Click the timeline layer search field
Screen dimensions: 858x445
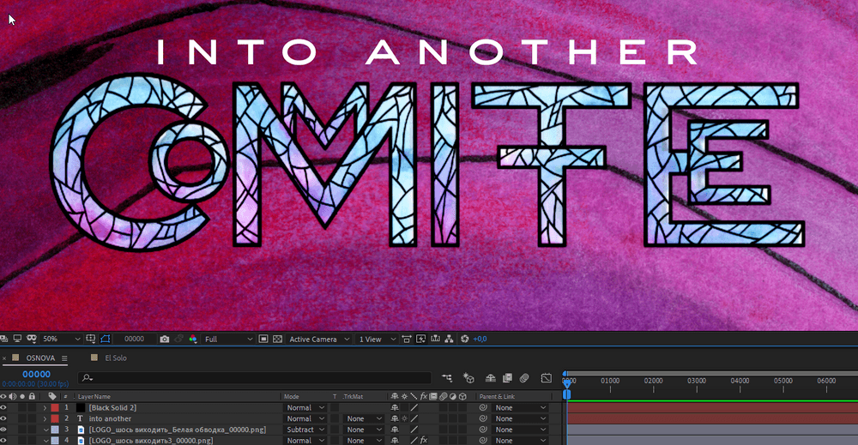[255, 378]
